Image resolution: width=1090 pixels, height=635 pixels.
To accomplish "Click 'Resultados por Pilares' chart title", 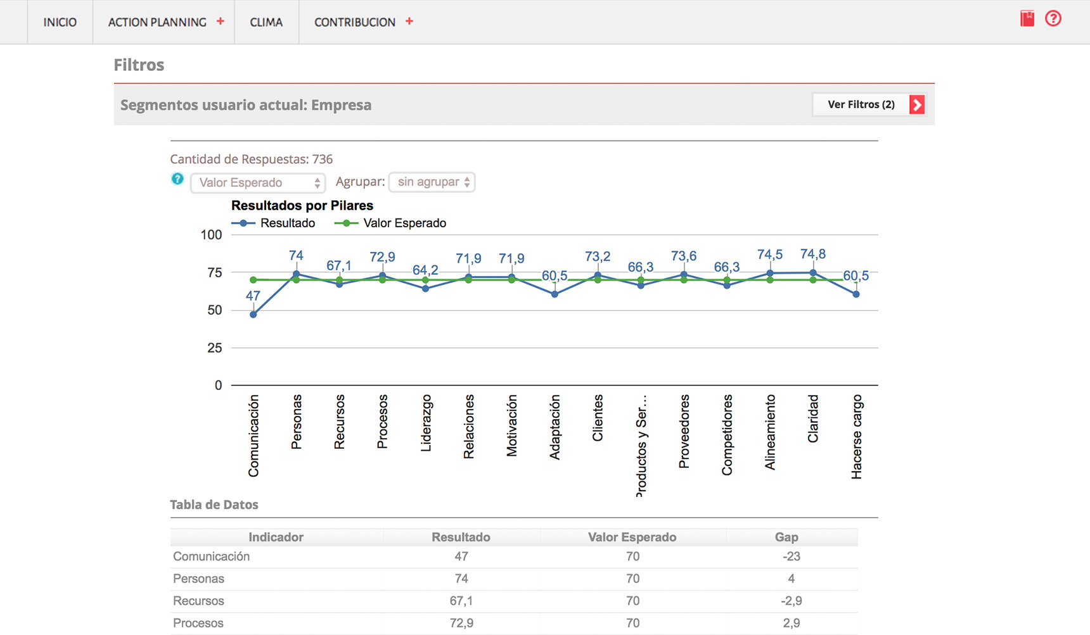I will tap(302, 205).
